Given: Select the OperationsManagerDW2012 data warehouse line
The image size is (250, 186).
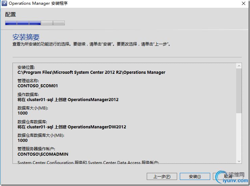Looking at the screenshot, I should click(72, 127).
